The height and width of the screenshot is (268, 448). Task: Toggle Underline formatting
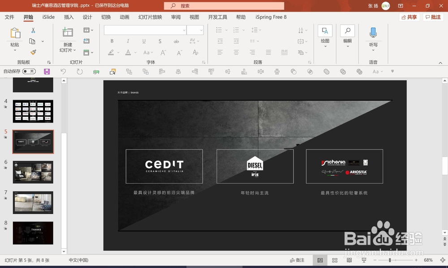(x=144, y=41)
